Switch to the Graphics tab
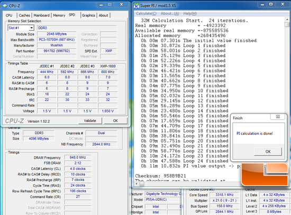This screenshot has width=291, height=215. pyautogui.click(x=88, y=15)
